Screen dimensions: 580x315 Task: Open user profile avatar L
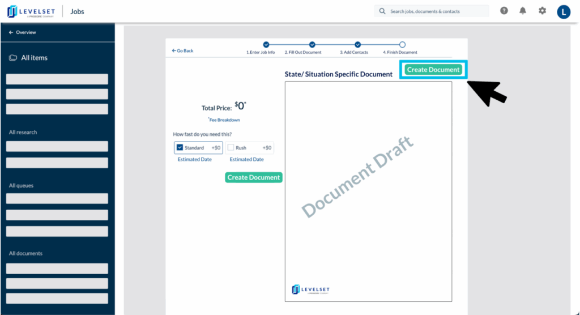click(x=564, y=11)
